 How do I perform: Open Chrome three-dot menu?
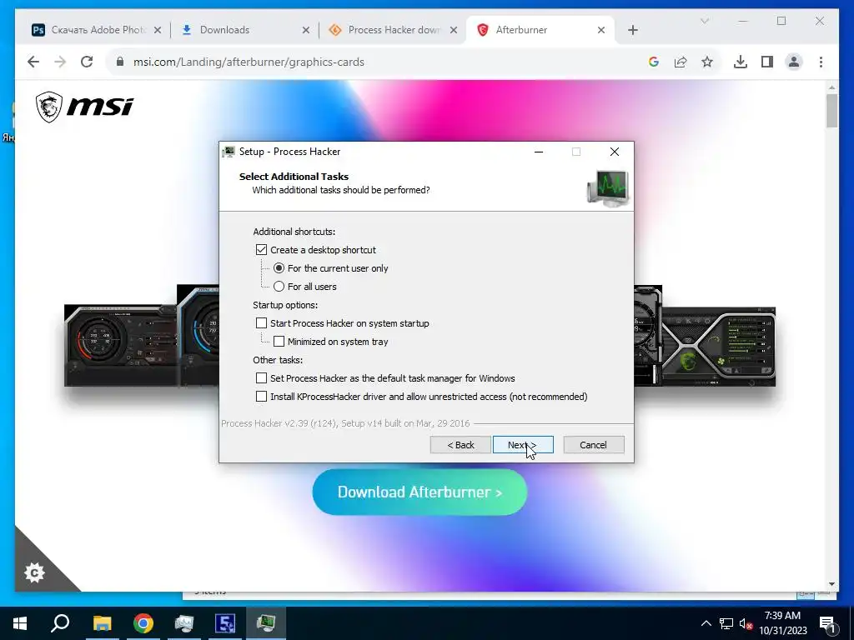click(821, 62)
